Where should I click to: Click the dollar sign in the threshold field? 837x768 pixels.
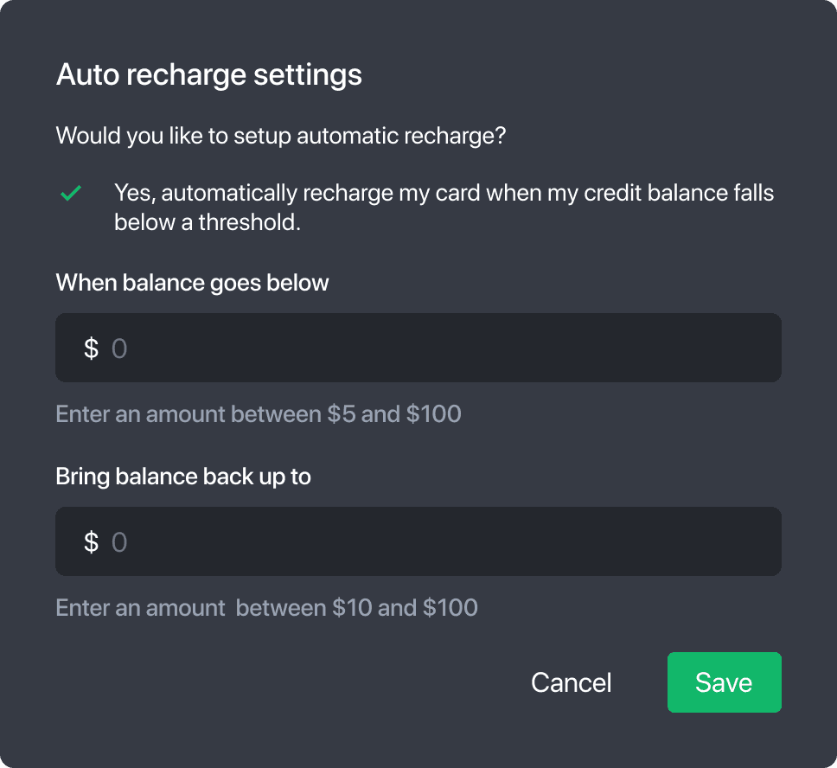click(x=91, y=349)
